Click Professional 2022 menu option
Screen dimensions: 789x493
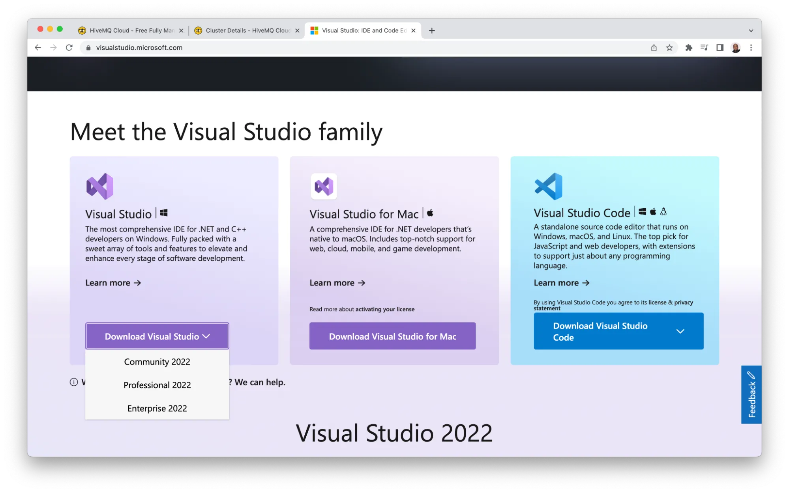[x=157, y=385]
